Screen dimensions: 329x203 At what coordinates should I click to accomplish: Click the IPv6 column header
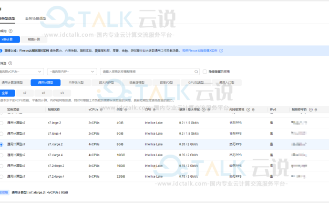273,109
